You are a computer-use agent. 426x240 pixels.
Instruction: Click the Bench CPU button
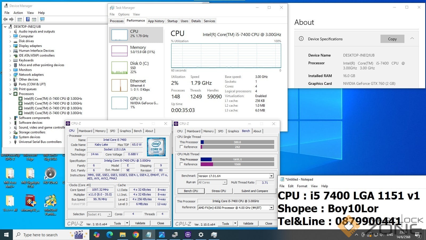191,191
